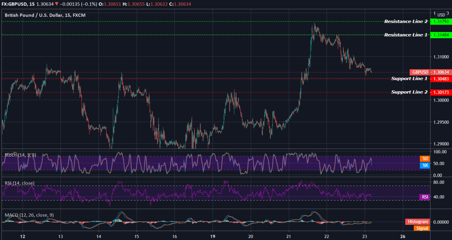This screenshot has width=452, height=240.
Task: Click date 20 on the time axis
Action: (x=251, y=236)
